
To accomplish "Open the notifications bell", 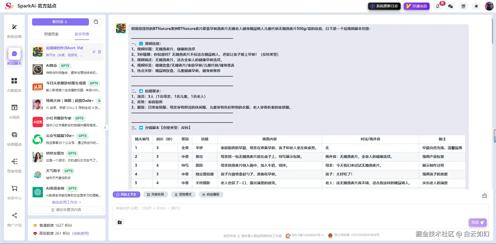I will pos(438,6).
